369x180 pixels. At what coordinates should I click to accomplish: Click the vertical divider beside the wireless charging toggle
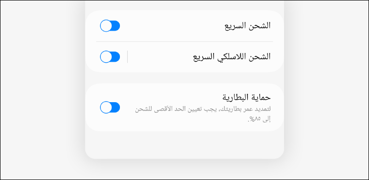tap(127, 57)
